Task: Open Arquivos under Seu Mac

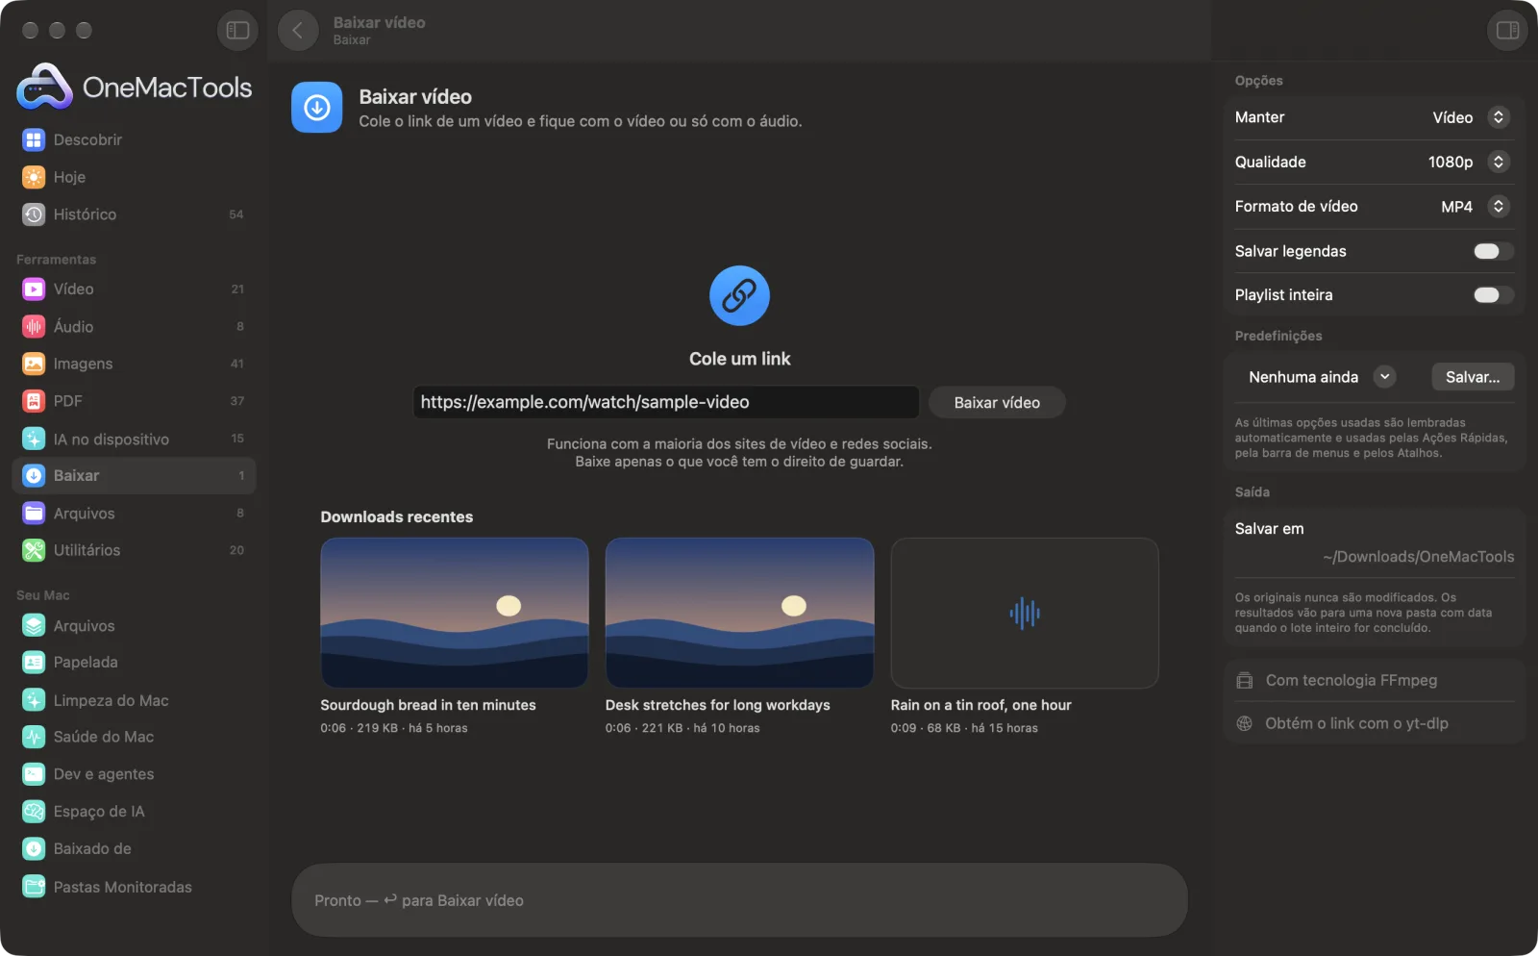Action: pyautogui.click(x=134, y=625)
